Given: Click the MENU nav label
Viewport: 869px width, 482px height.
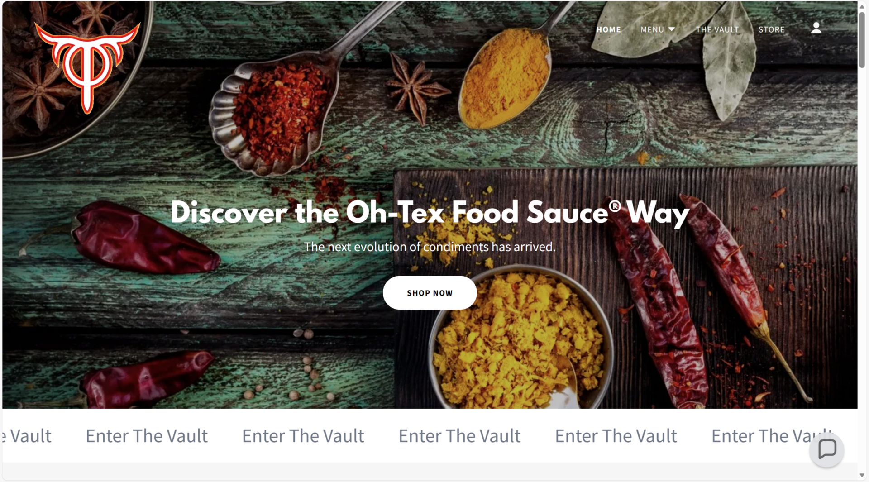Looking at the screenshot, I should tap(652, 29).
